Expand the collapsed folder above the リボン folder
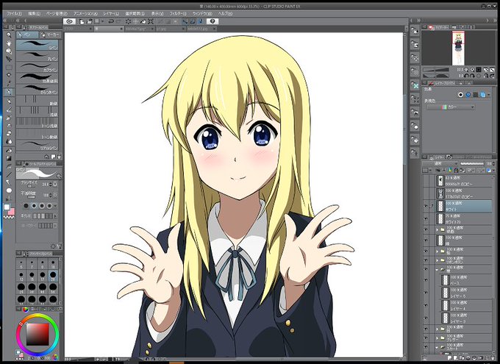The height and width of the screenshot is (364, 500). point(438,251)
